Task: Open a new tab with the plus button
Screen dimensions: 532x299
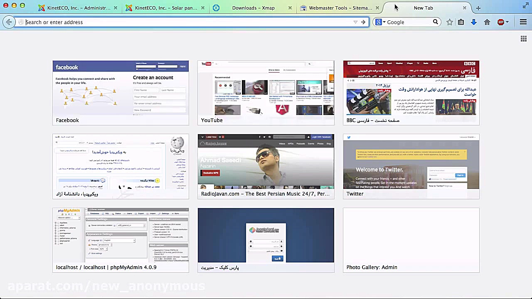Action: coord(478,8)
